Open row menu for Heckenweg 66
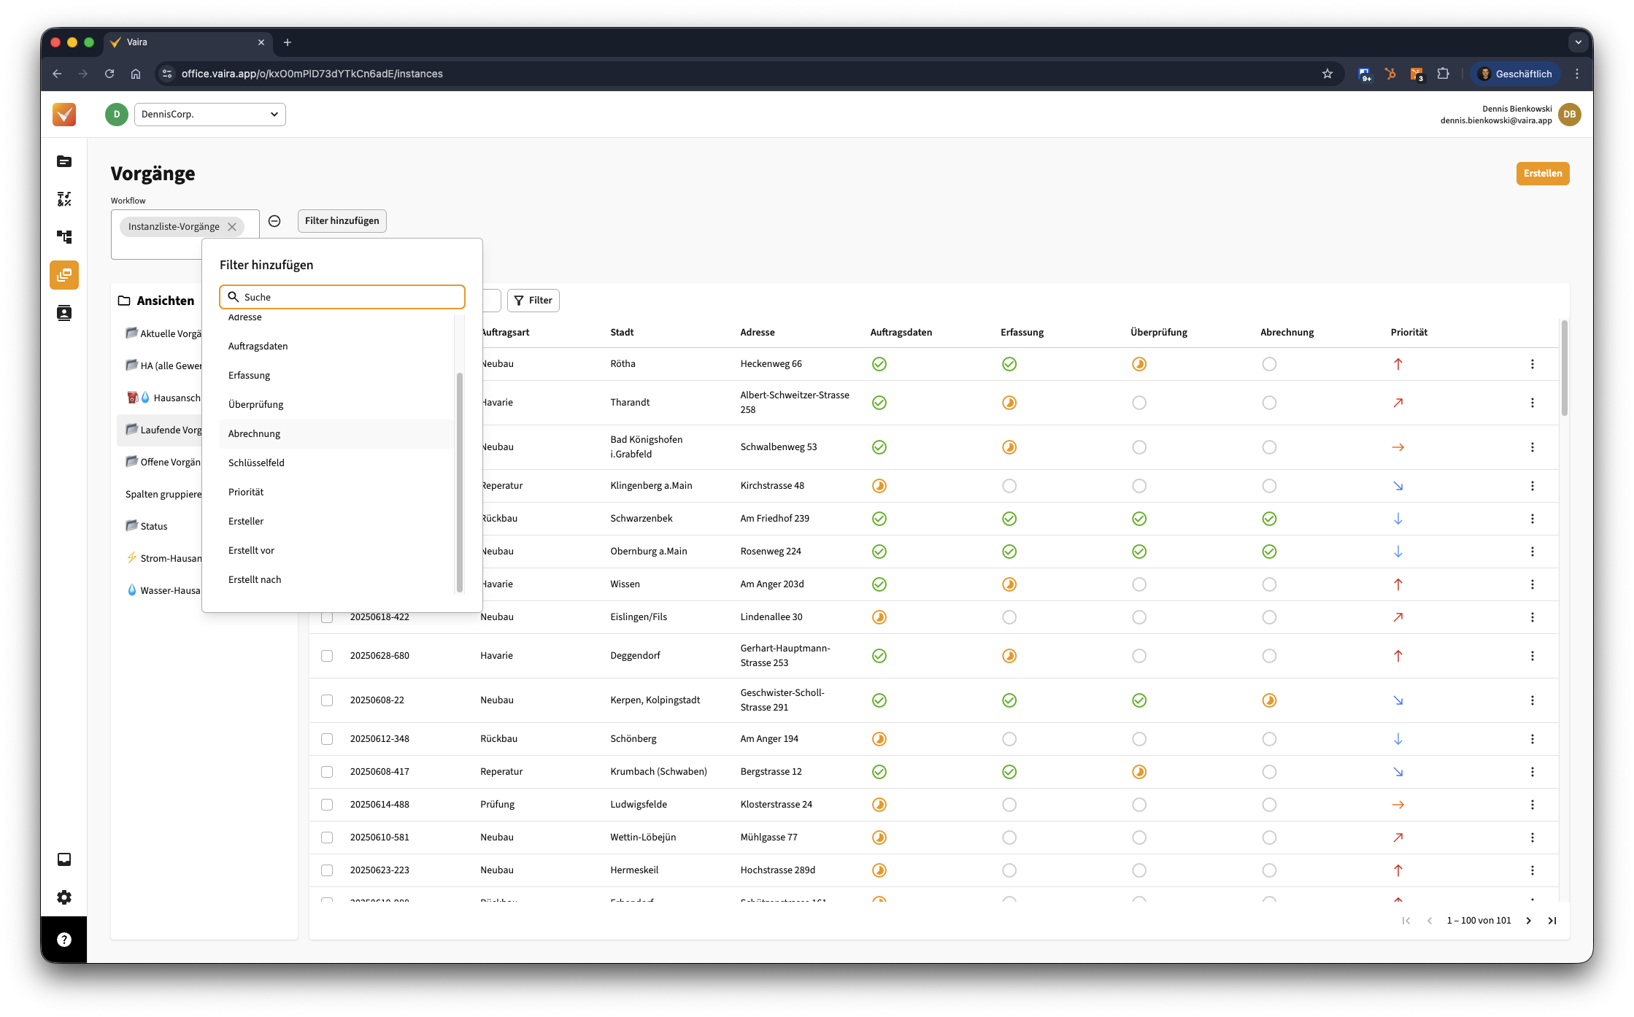This screenshot has height=1017, width=1634. (1532, 364)
